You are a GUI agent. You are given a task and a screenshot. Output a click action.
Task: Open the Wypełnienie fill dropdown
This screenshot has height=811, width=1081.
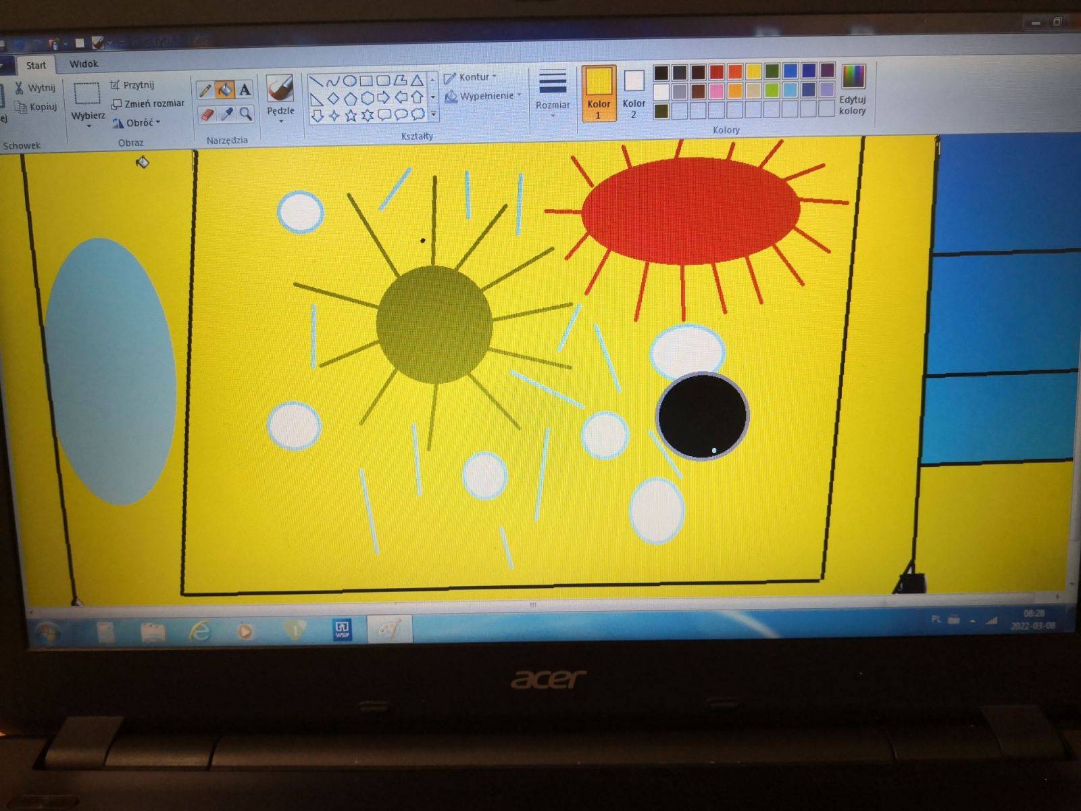point(484,96)
